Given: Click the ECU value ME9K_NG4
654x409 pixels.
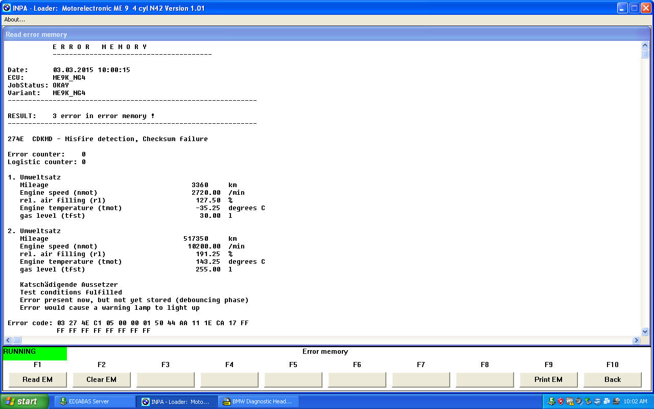Looking at the screenshot, I should (x=69, y=77).
